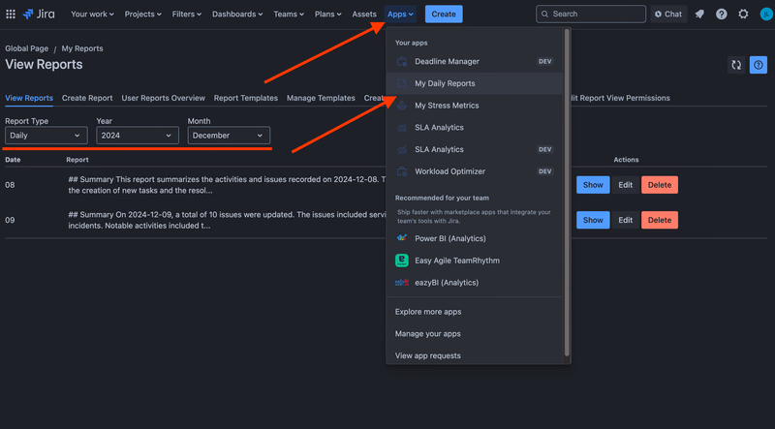Image resolution: width=775 pixels, height=429 pixels.
Task: Click the 2024-12-09 report summary text
Action: 227,220
